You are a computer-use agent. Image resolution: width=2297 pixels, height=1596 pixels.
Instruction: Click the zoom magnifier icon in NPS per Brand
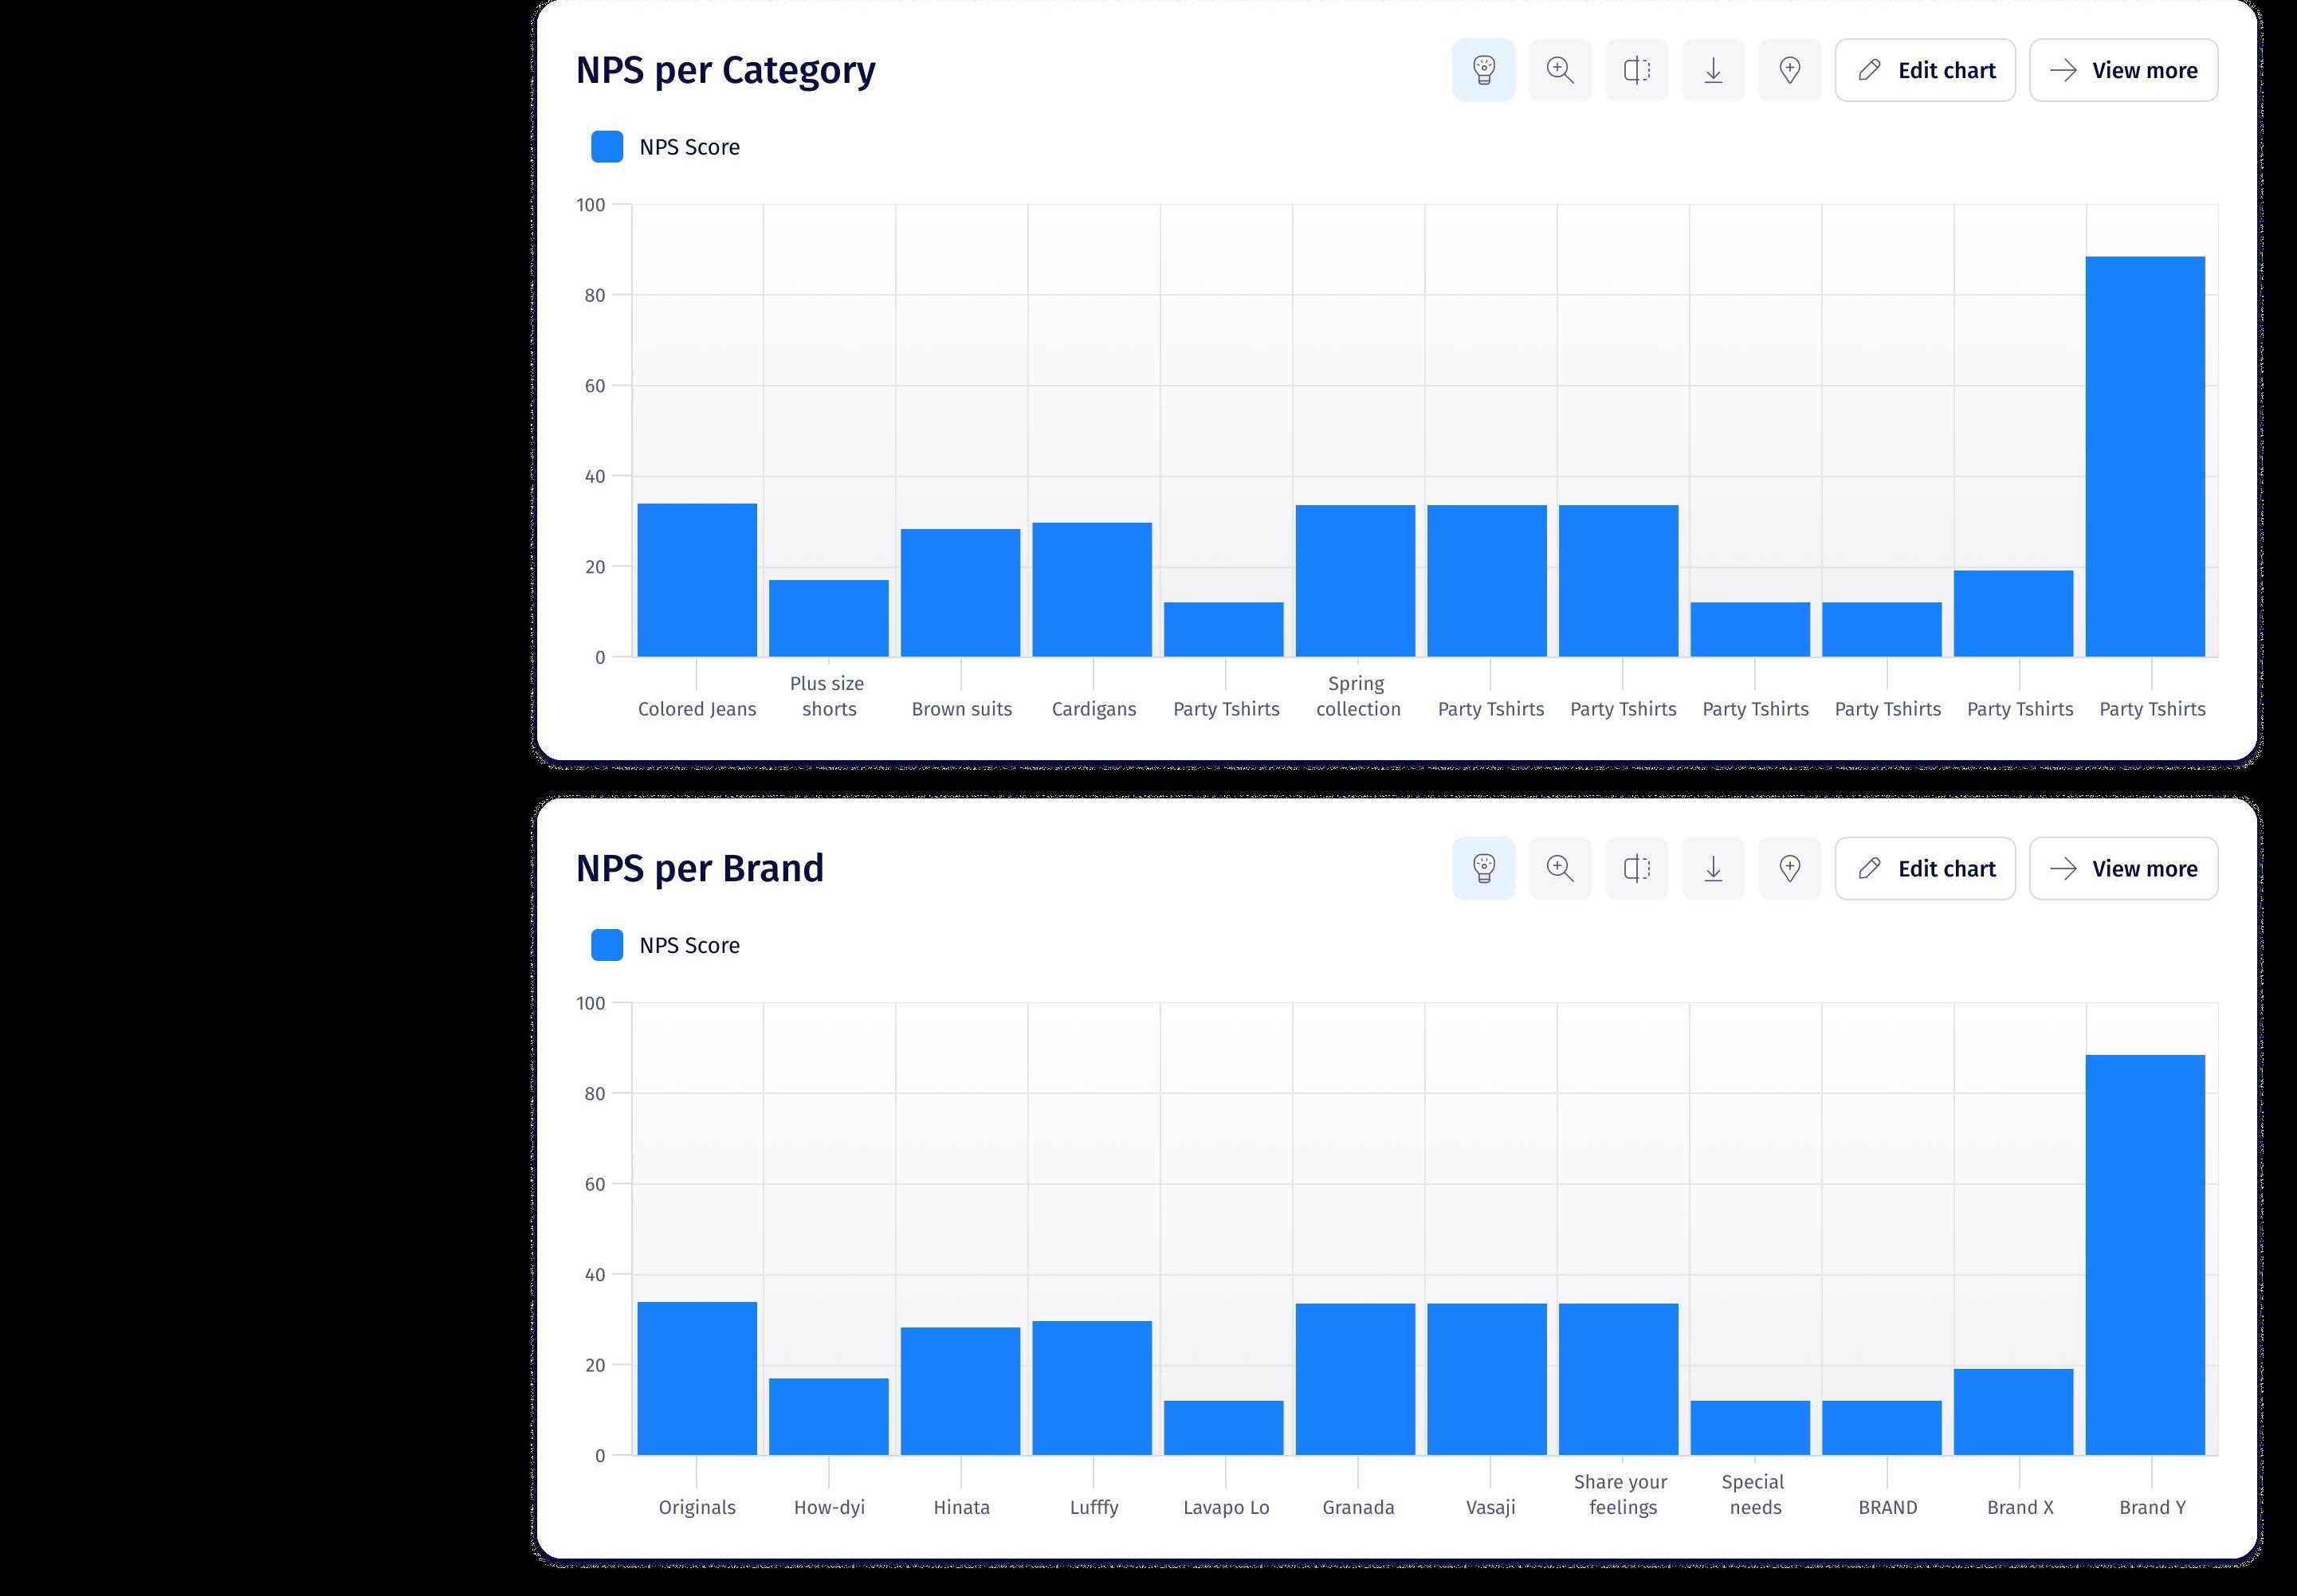1560,868
